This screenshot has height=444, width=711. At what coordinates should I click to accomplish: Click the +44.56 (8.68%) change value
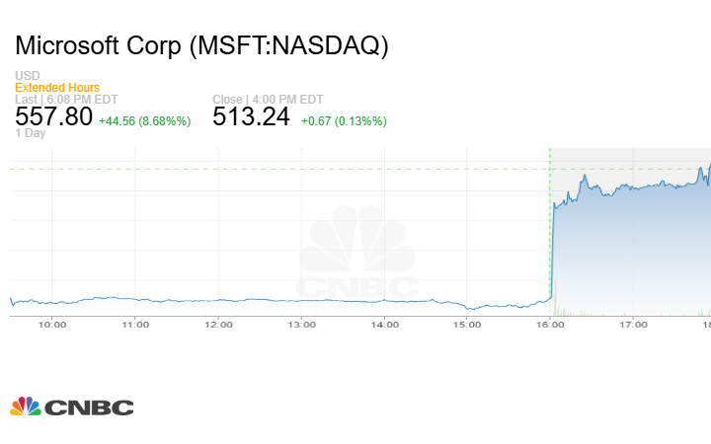[144, 120]
